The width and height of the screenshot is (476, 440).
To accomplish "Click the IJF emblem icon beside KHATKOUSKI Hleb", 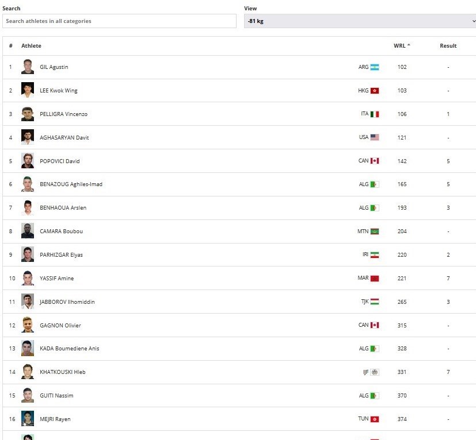I will click(375, 372).
